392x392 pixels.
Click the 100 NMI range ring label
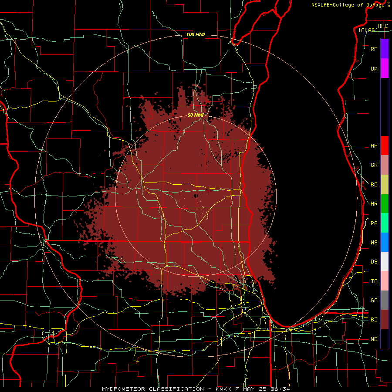point(196,34)
